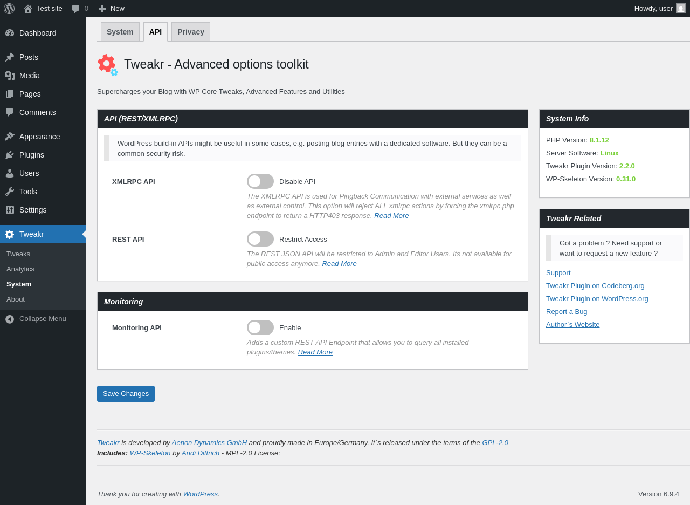Click the New plus icon
Viewport: 690px width, 505px height.
102,9
